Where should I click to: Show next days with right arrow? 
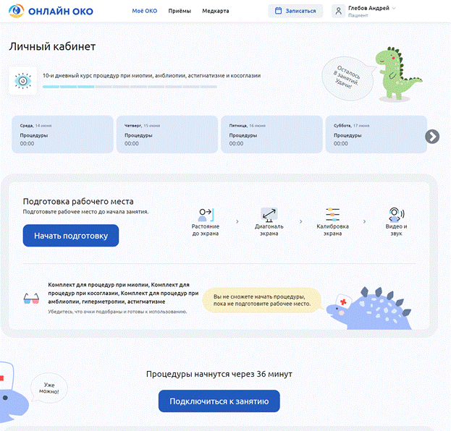point(432,136)
